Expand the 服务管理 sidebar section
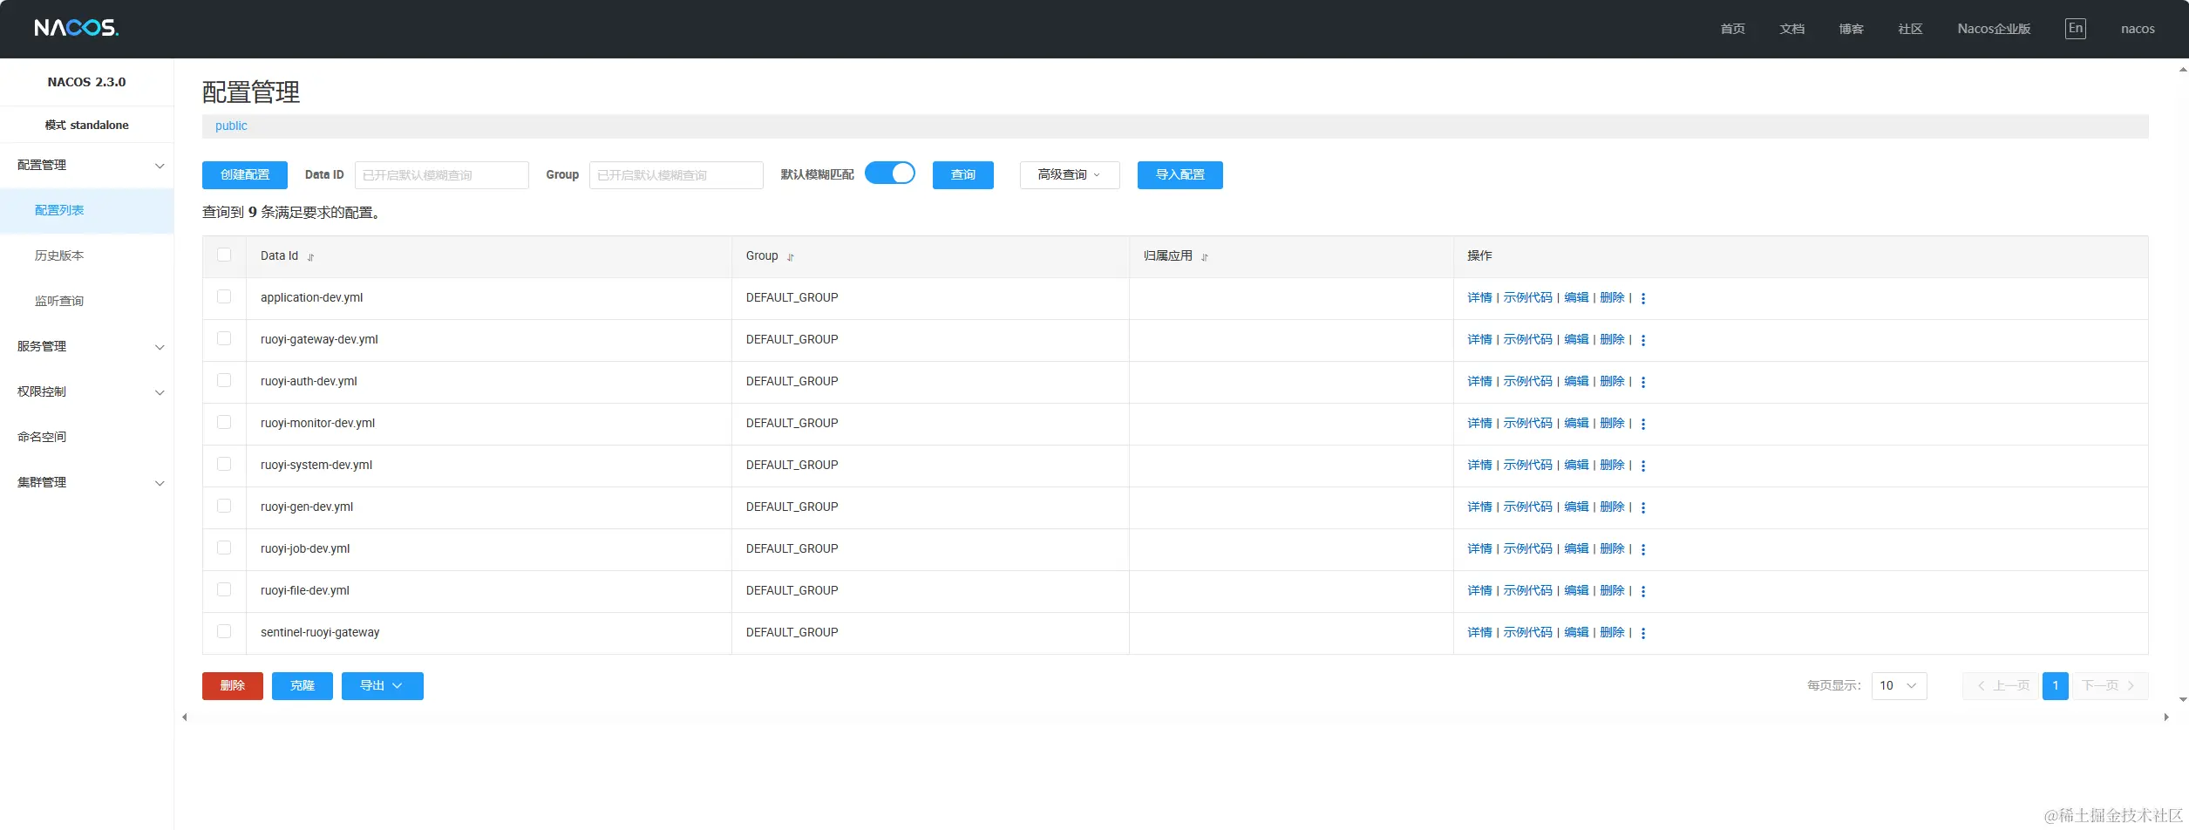The width and height of the screenshot is (2189, 830). click(x=87, y=347)
